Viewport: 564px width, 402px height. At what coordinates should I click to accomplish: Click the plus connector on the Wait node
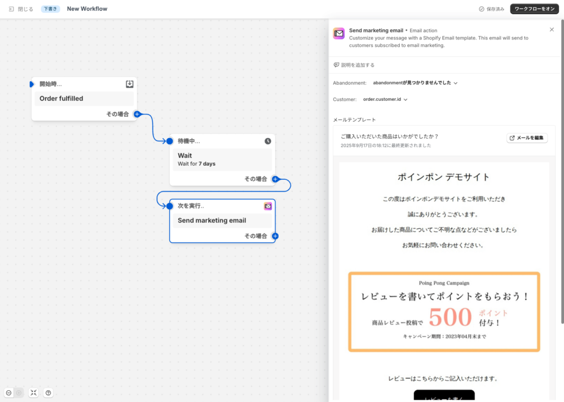(275, 179)
